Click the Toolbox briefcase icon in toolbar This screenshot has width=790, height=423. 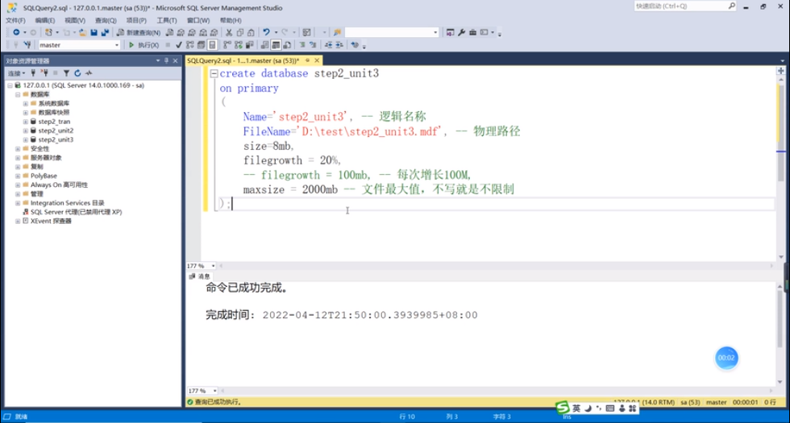coord(472,32)
